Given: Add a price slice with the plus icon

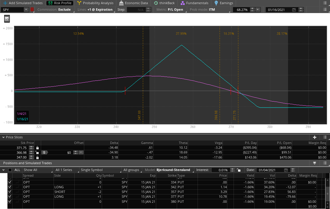Looking at the screenshot, I should point(315,137).
